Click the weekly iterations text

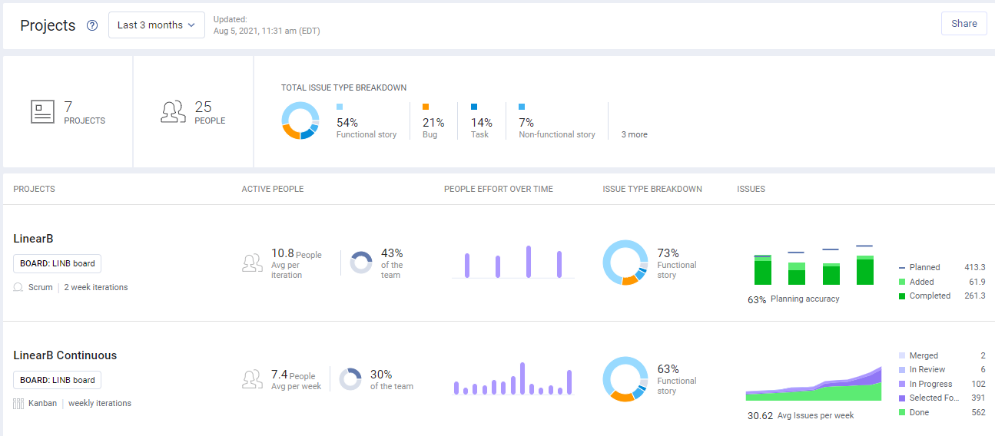click(100, 403)
